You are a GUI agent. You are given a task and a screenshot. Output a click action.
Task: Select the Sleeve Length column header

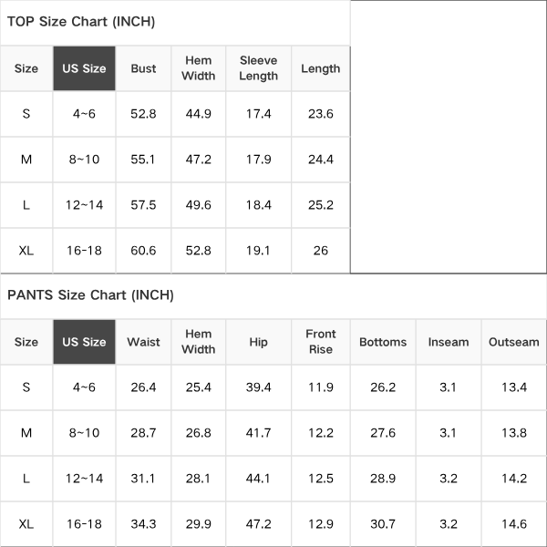coord(259,68)
